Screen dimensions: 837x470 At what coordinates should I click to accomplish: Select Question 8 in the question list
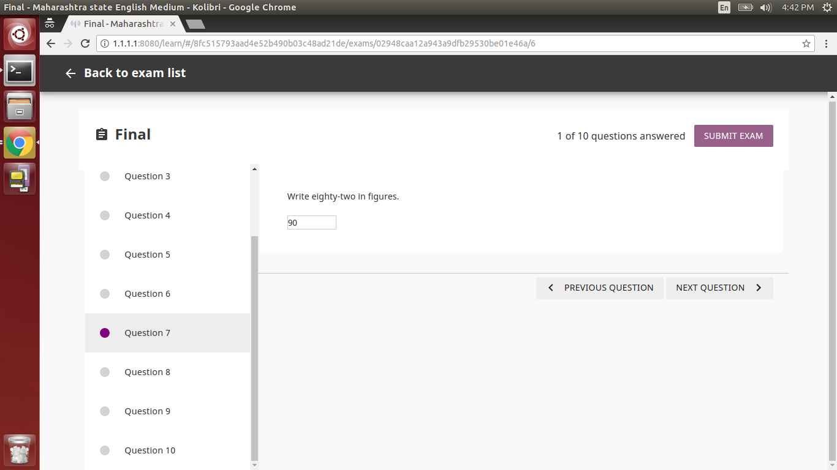(x=147, y=371)
